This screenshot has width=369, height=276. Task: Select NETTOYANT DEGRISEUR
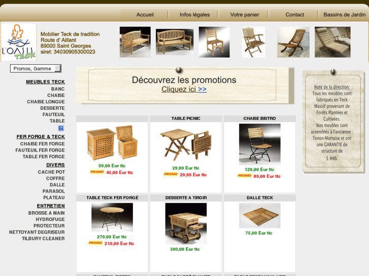pyautogui.click(x=37, y=232)
